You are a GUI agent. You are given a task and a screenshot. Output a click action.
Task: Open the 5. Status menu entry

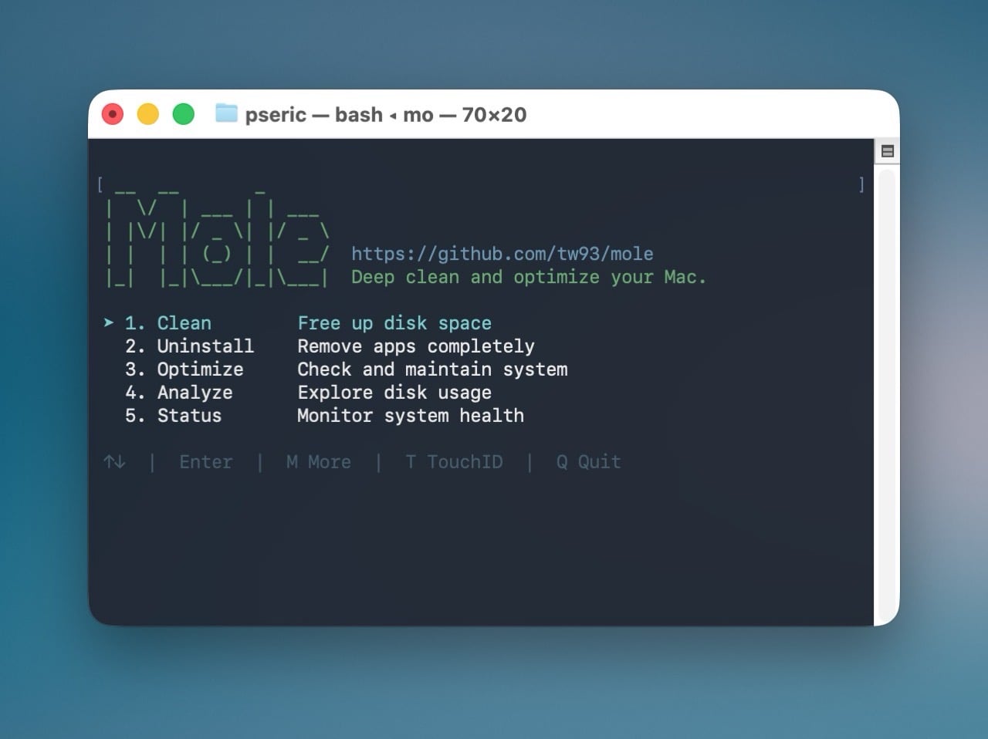(x=173, y=416)
